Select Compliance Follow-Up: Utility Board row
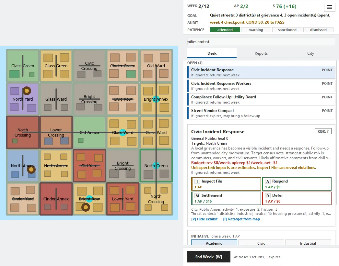This screenshot has height=266, width=339. [x=261, y=100]
